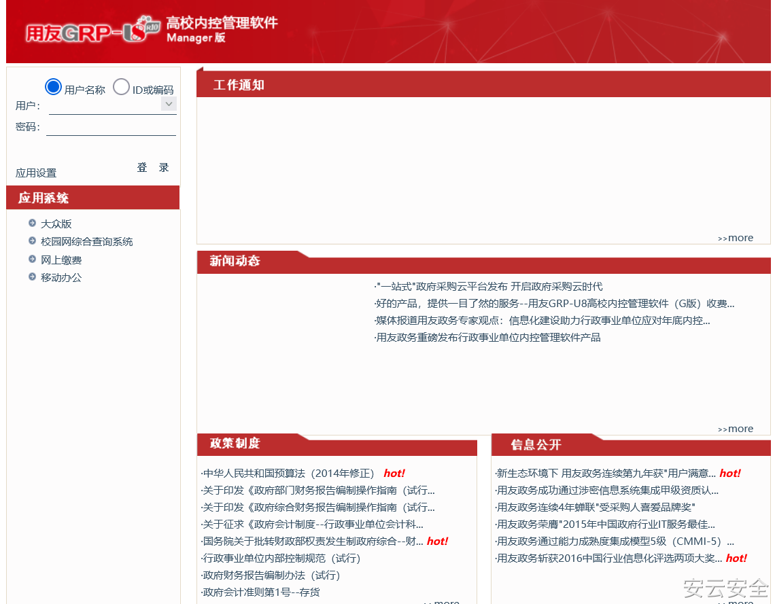Open 用友政务成功通过涉密信息系统集成甲级资质 item
The height and width of the screenshot is (604, 775).
[x=607, y=491]
